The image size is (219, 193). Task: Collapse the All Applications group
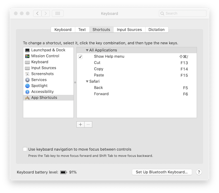click(87, 50)
